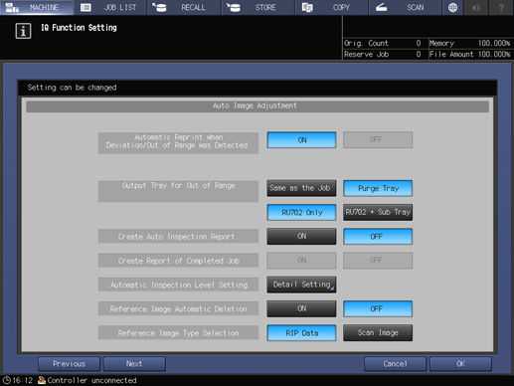Turn Reference Image Automatic Deletion ON
The image size is (514, 386).
(x=301, y=308)
